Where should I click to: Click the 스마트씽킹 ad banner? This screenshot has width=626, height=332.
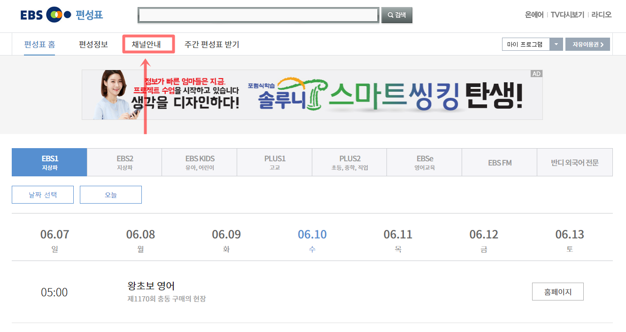point(312,95)
